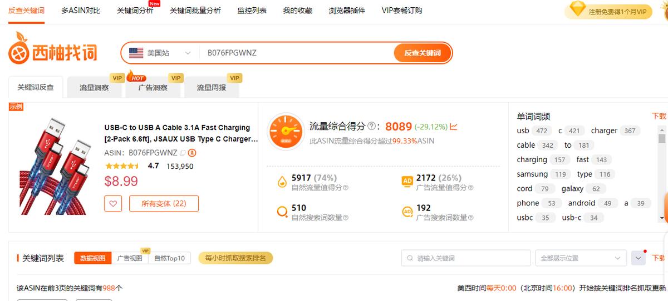
Task: Open the 美国站 marketplace dropdown
Action: pos(160,53)
